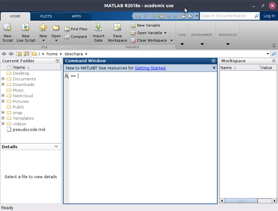278x211 pixels.
Task: Click the Compare files icon
Action: click(67, 37)
